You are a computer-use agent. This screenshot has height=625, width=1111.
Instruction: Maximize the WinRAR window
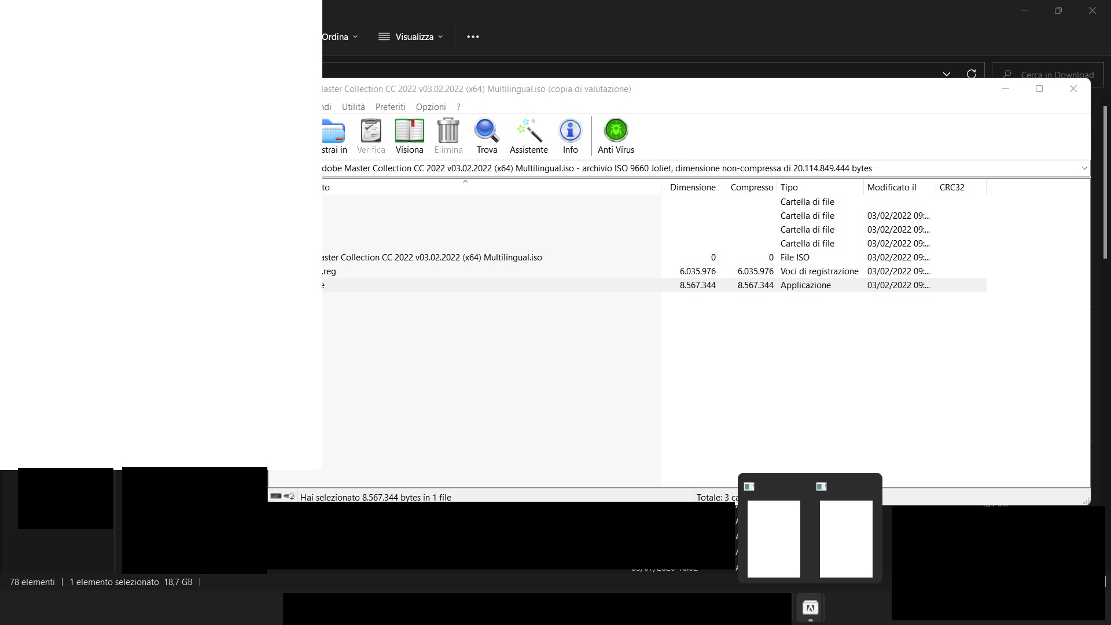(x=1039, y=89)
